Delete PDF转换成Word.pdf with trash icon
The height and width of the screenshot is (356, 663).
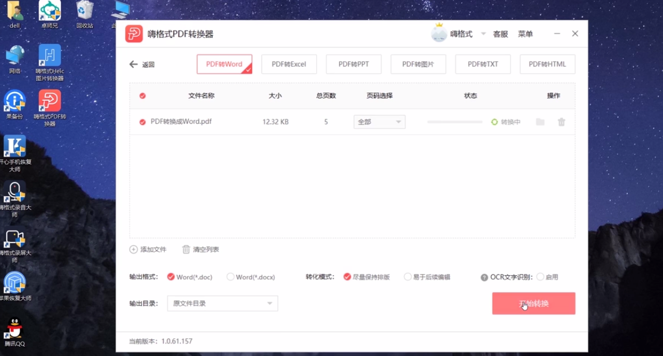[561, 122]
